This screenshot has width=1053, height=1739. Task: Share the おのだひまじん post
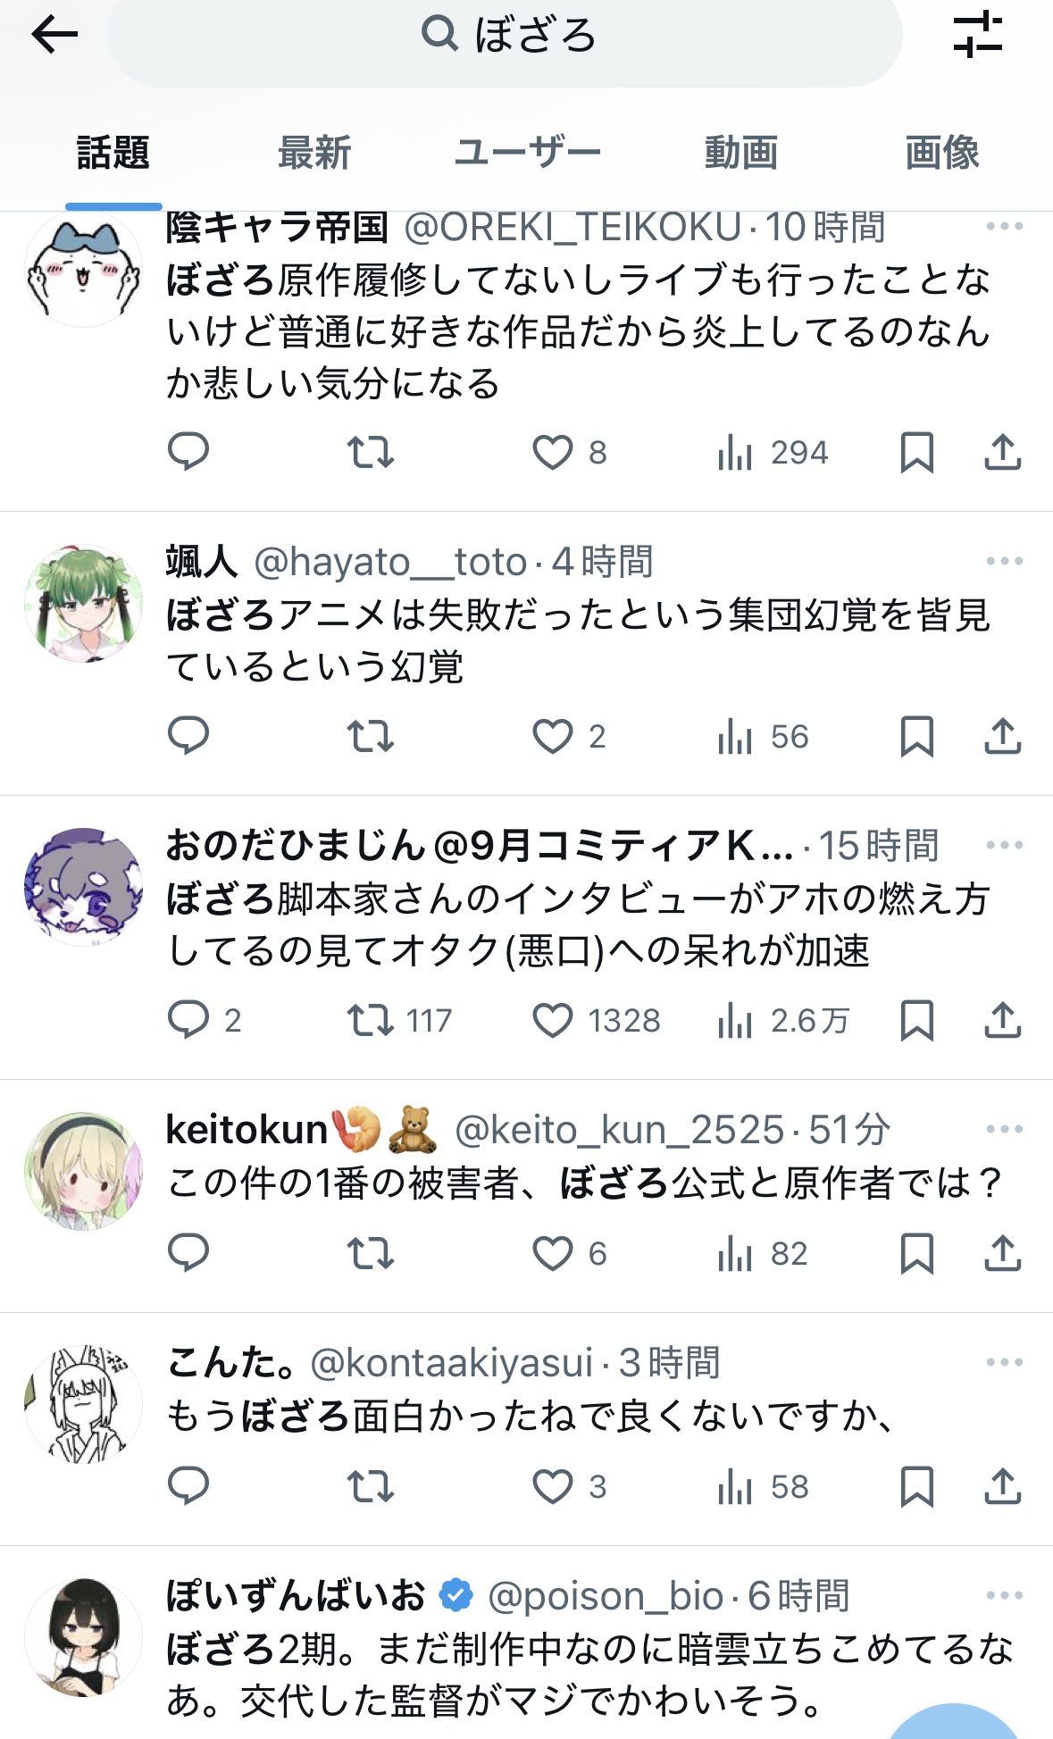tap(1002, 1020)
